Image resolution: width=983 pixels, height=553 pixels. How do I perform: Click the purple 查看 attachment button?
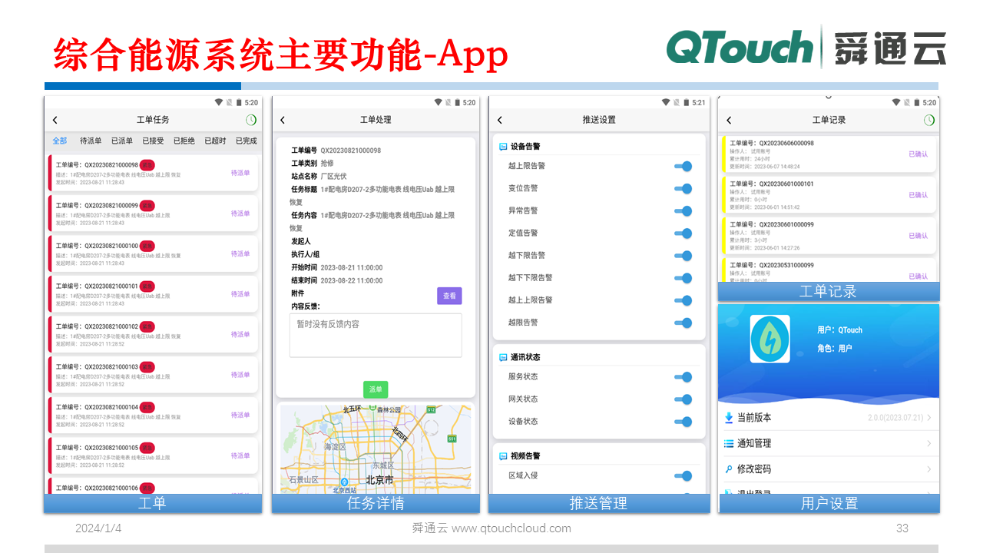pyautogui.click(x=449, y=296)
